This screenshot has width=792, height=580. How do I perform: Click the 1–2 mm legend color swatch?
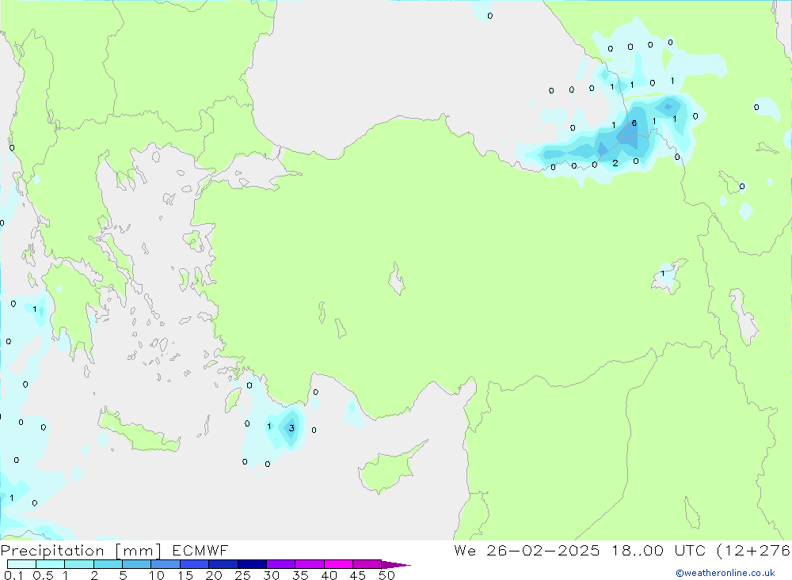coord(79,564)
